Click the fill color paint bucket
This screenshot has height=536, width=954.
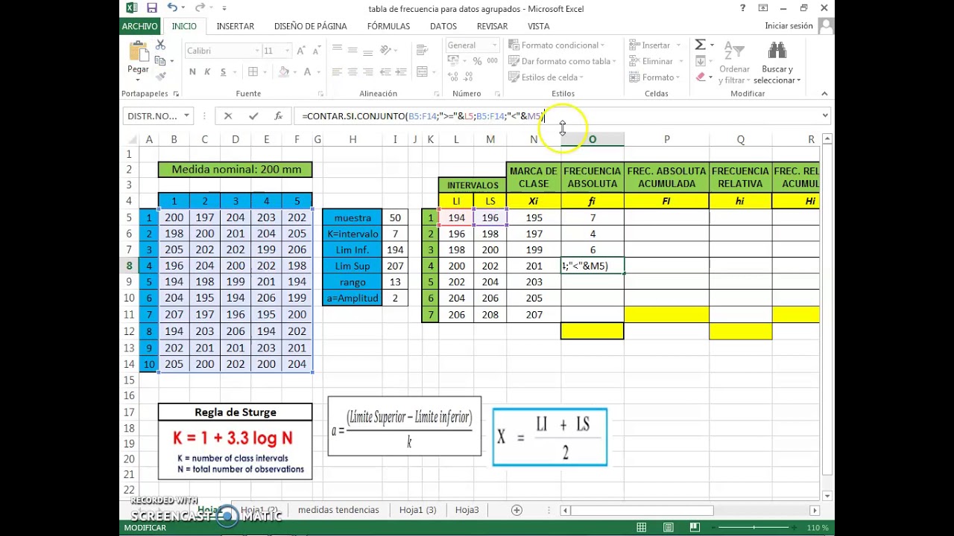tap(283, 72)
